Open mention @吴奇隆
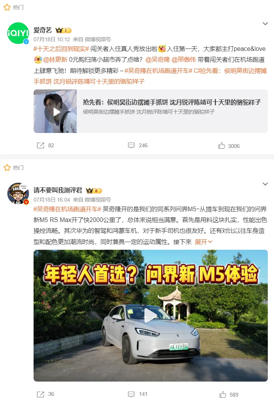The image size is (274, 402). point(157,59)
